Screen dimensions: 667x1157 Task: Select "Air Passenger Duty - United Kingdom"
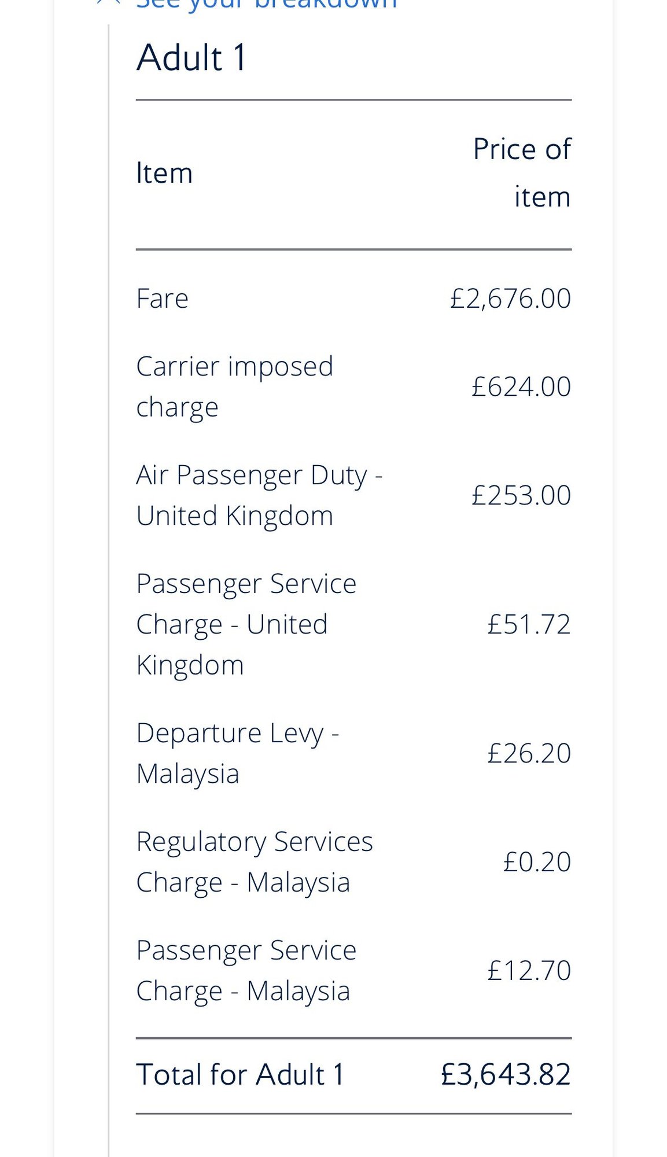259,495
